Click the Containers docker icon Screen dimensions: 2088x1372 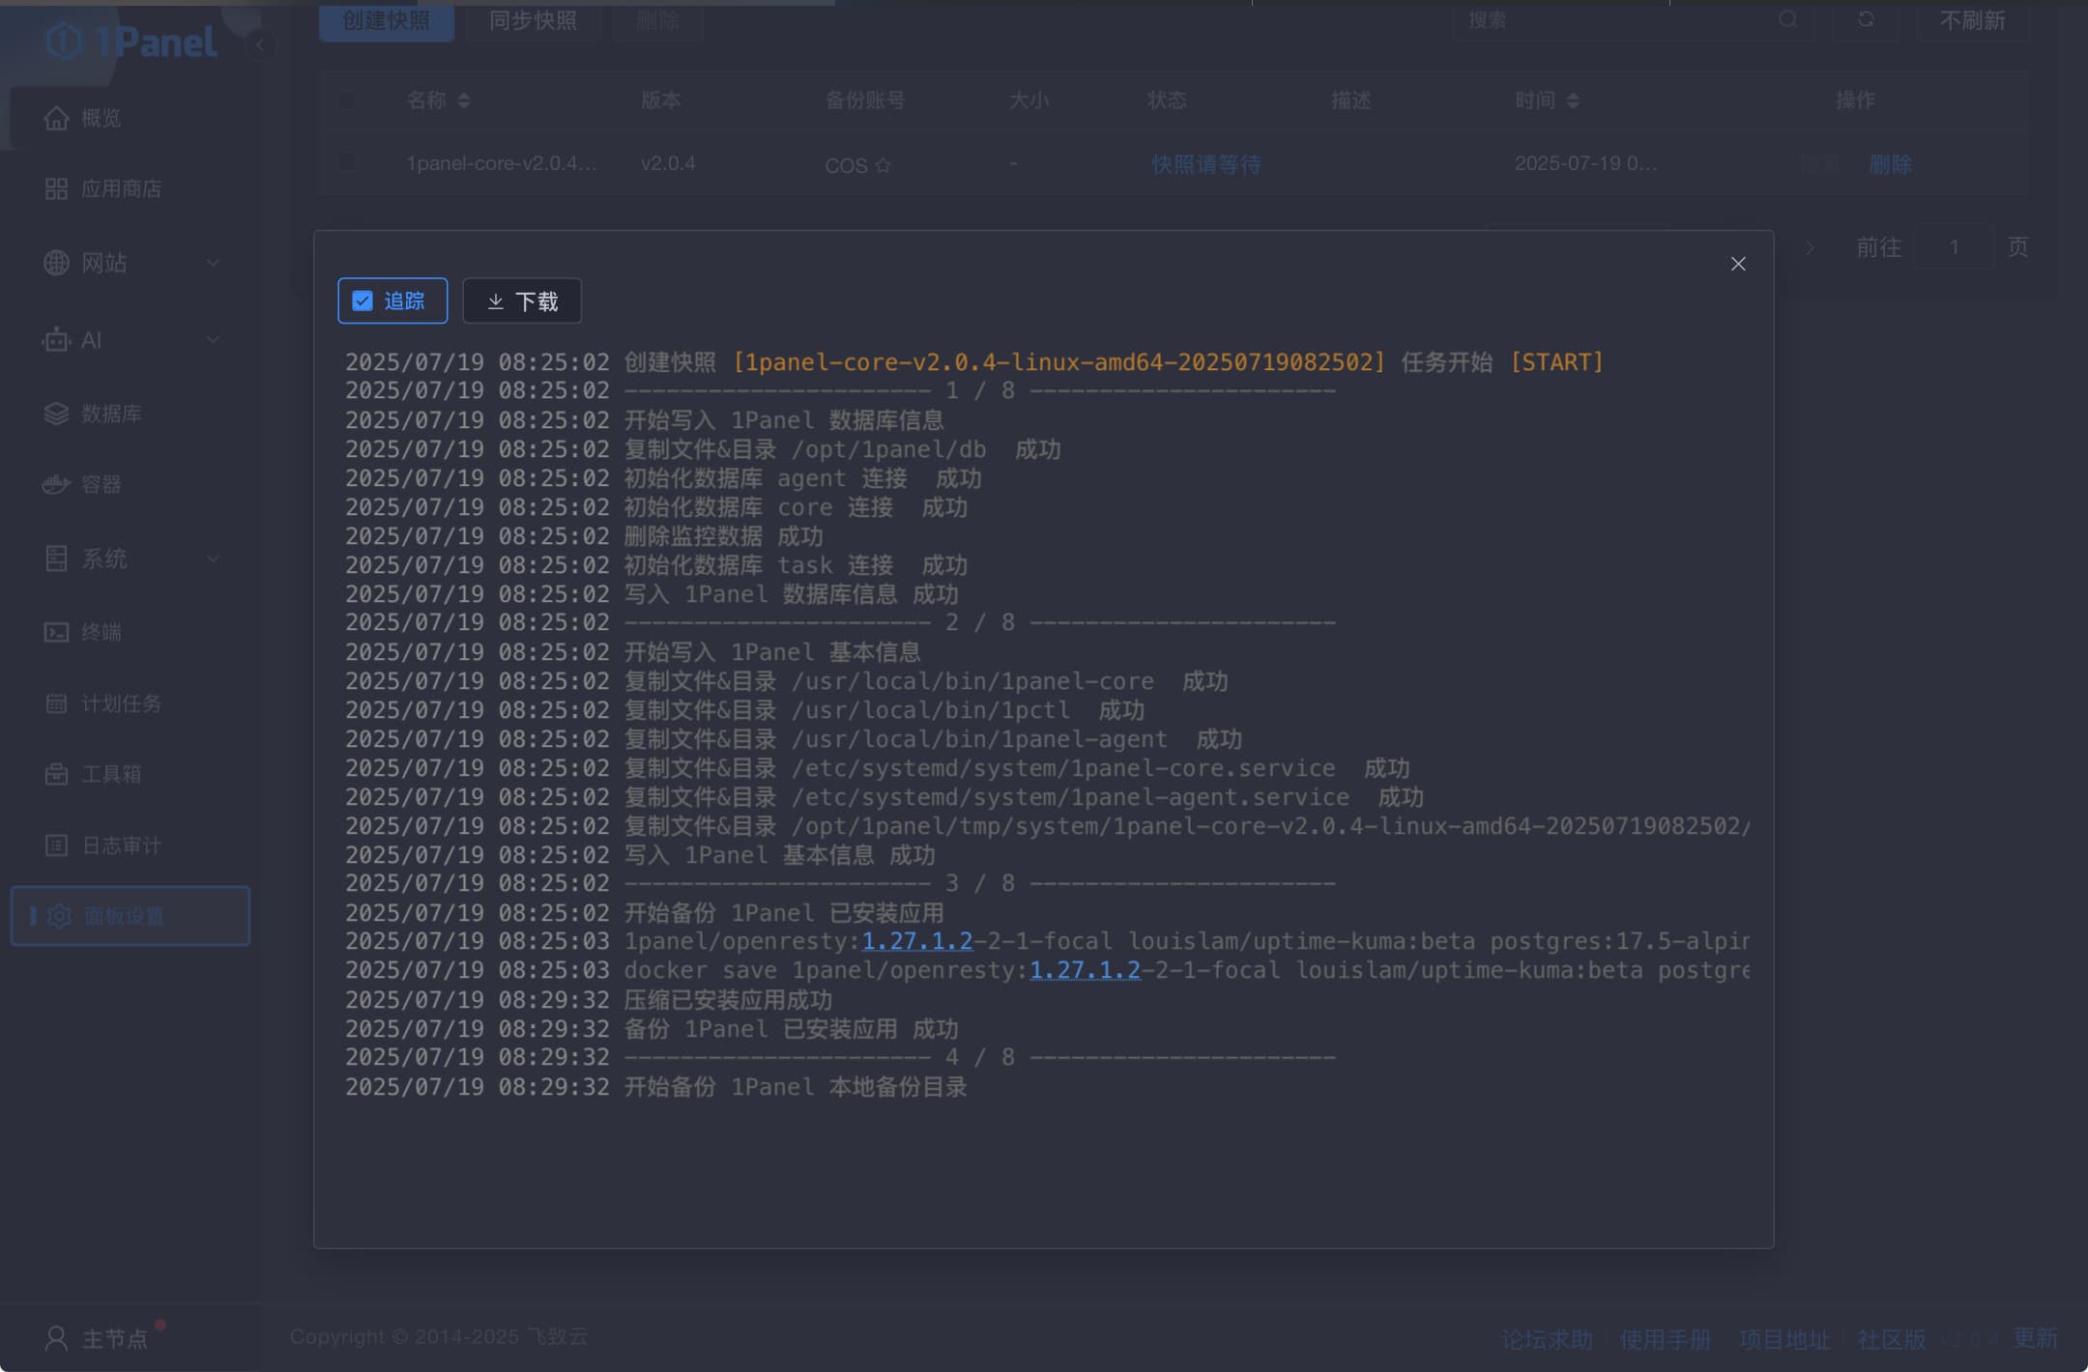tap(56, 484)
